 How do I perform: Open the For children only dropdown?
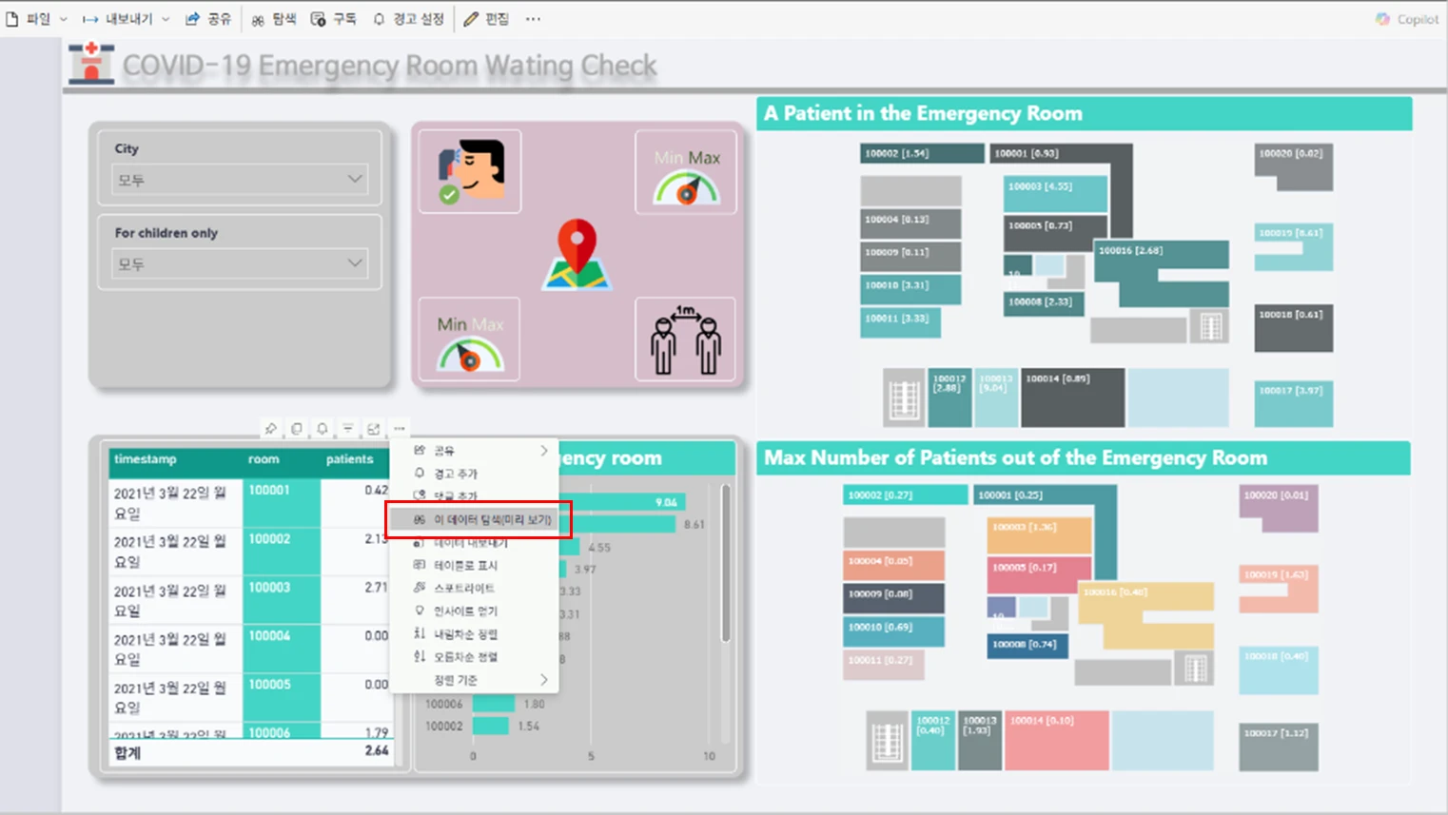point(240,263)
